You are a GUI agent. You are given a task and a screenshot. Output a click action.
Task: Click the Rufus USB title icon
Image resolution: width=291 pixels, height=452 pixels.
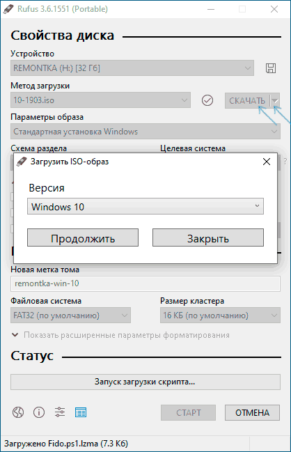pos(8,9)
